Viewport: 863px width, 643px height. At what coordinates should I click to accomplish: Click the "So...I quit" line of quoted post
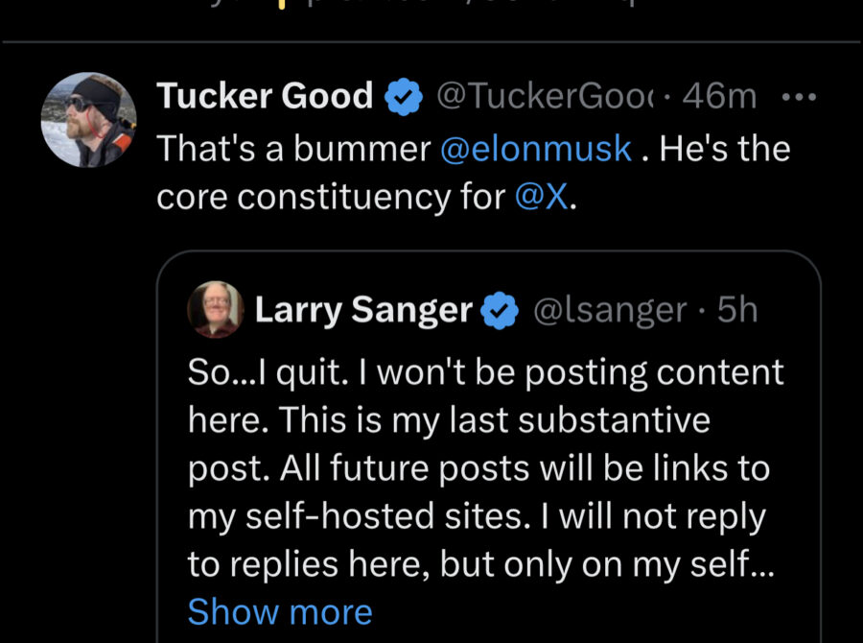pos(485,373)
